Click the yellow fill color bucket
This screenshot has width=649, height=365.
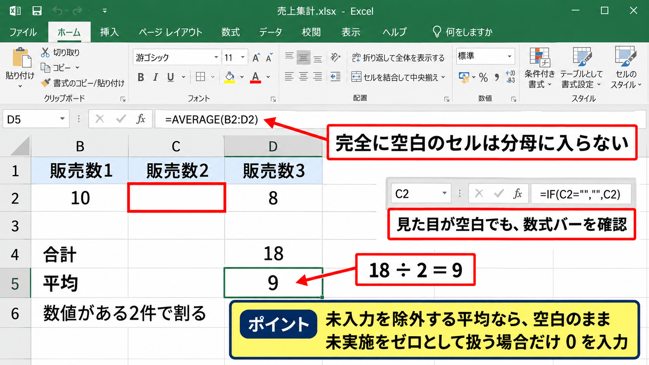230,77
